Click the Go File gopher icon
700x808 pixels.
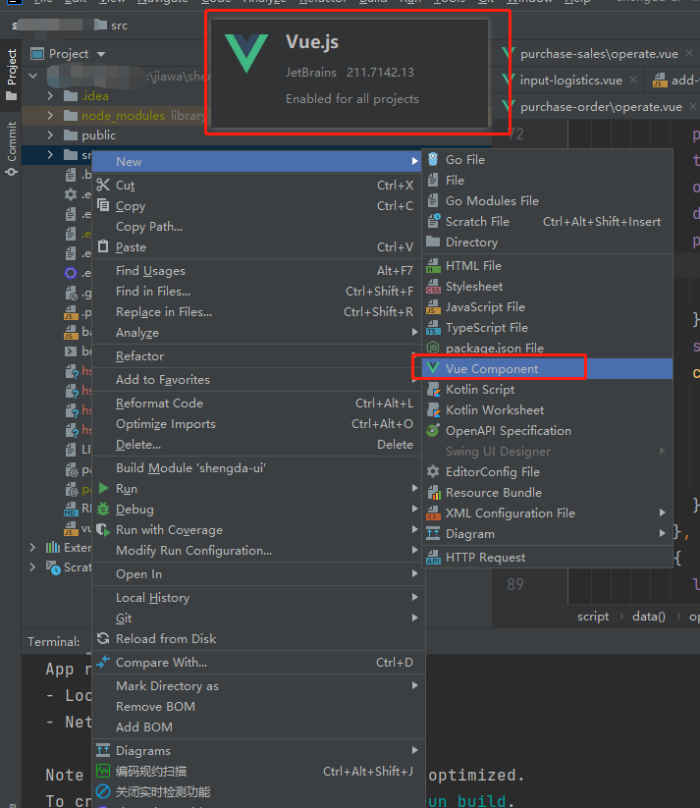click(433, 160)
